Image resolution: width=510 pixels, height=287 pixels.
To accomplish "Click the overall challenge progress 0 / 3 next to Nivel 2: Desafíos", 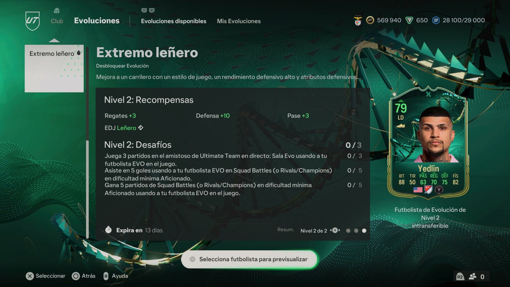I will (x=353, y=145).
